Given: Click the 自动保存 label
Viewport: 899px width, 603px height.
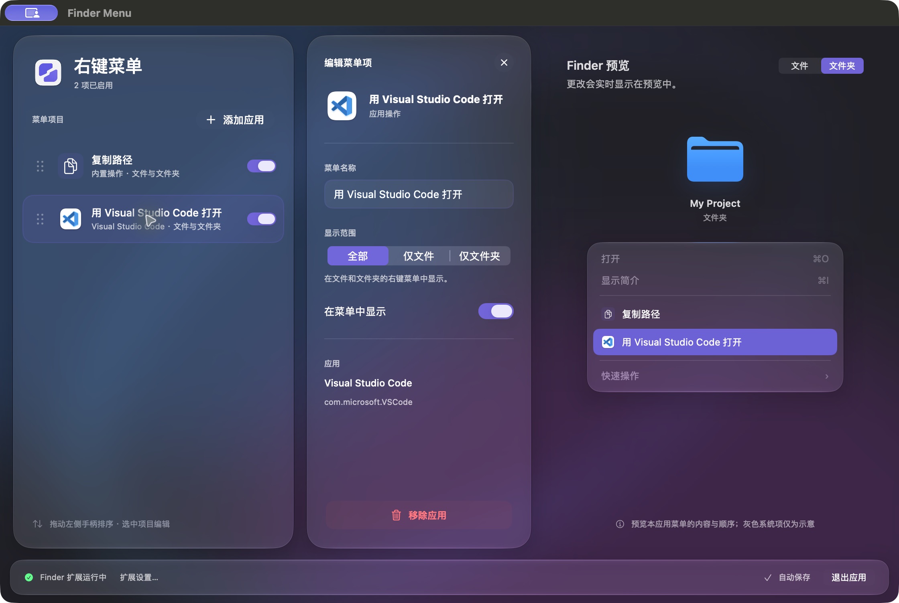Looking at the screenshot, I should (x=794, y=577).
